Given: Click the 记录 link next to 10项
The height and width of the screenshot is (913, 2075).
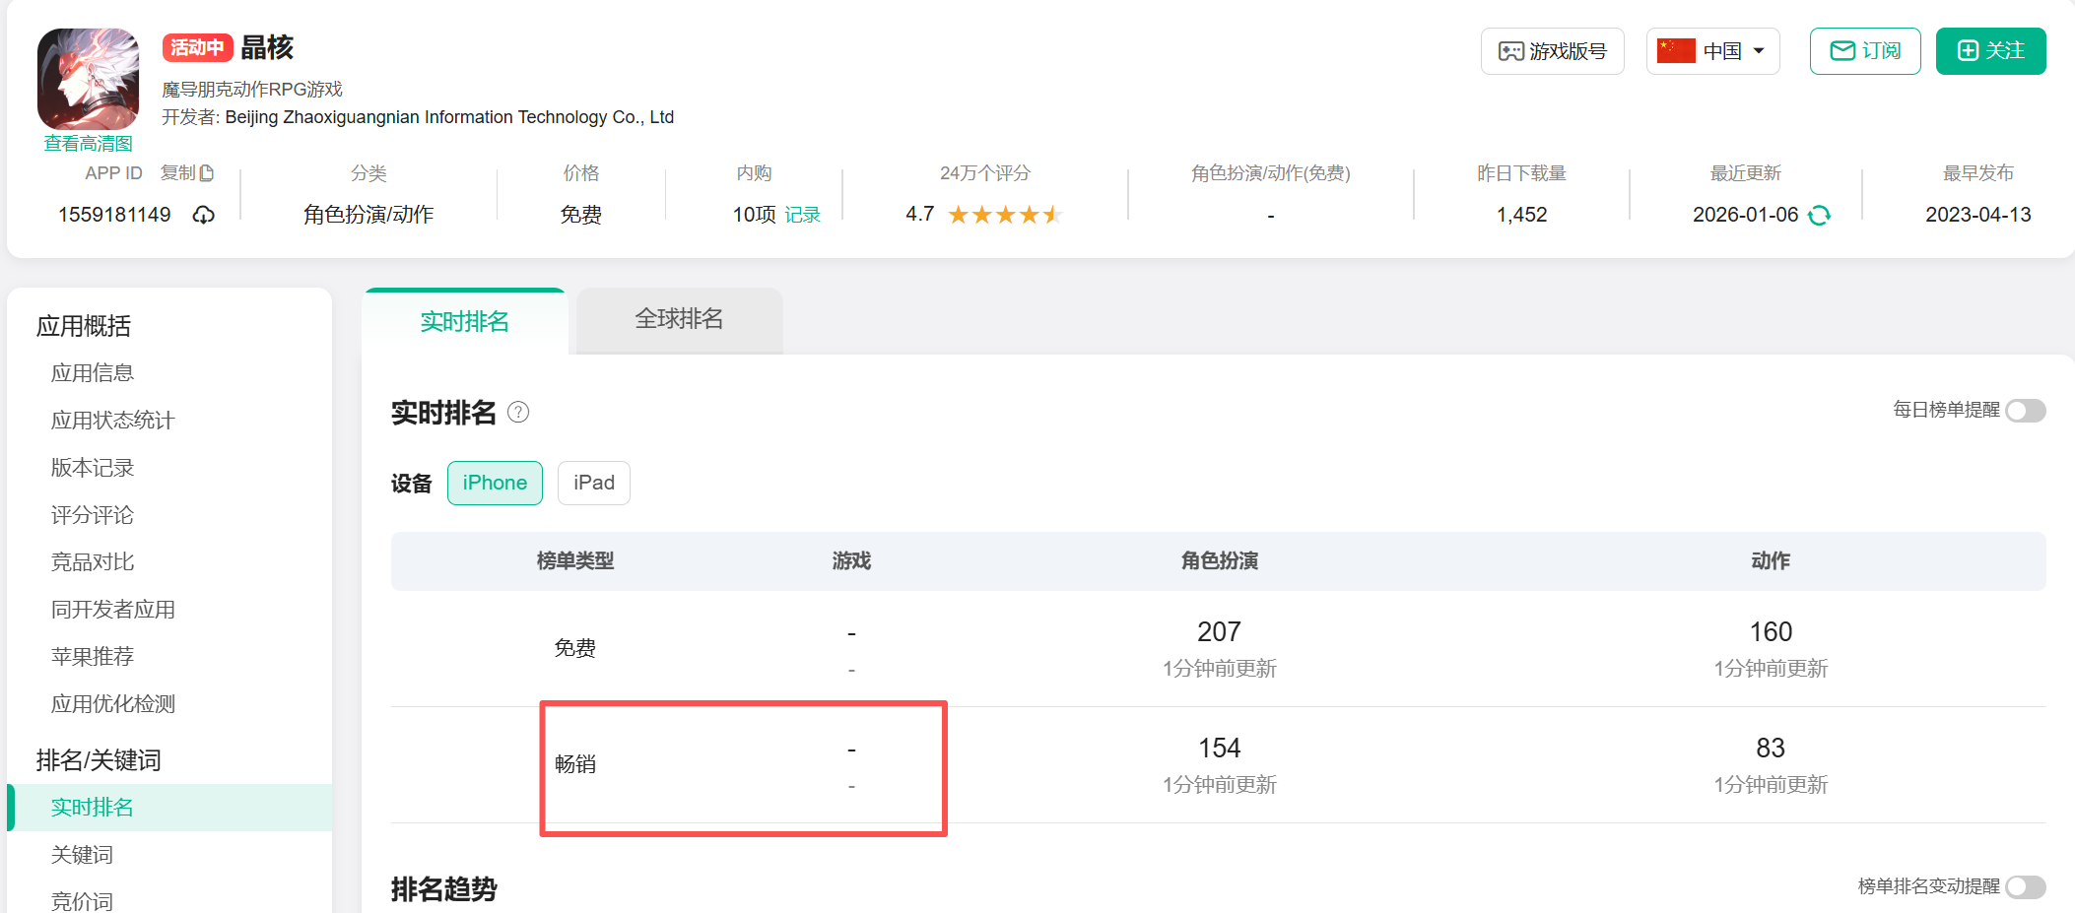Looking at the screenshot, I should coord(802,215).
